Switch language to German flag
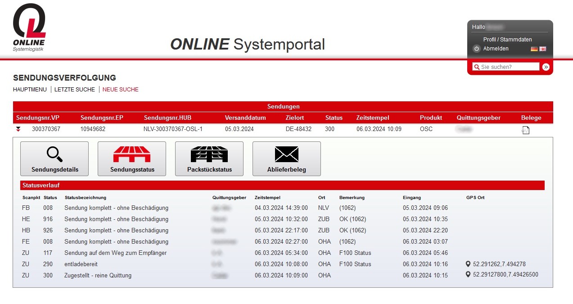The width and height of the screenshot is (573, 304). pyautogui.click(x=534, y=49)
